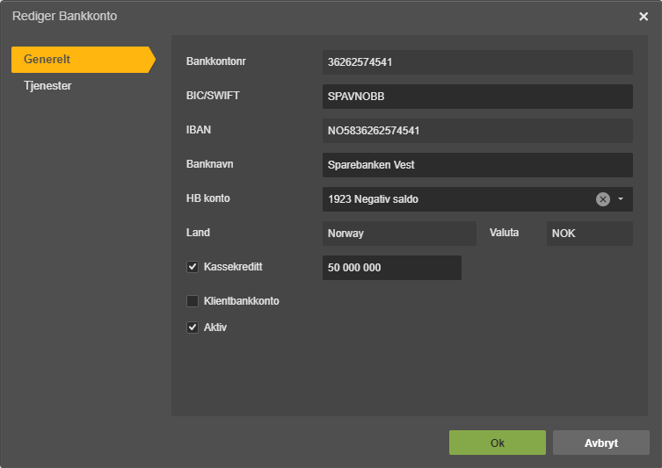Click the Valuta label
The image size is (662, 468).
pos(504,233)
